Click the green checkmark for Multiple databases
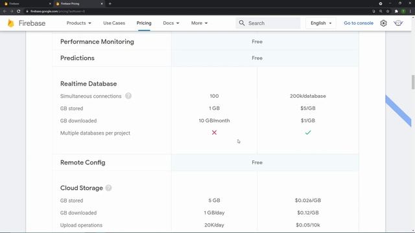The image size is (415, 233). pos(308,132)
